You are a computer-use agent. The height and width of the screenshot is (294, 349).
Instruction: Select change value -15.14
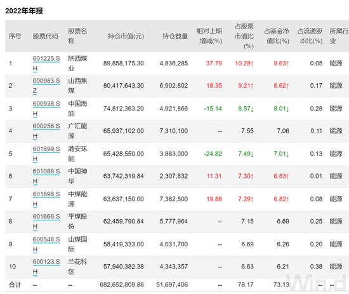(x=213, y=109)
